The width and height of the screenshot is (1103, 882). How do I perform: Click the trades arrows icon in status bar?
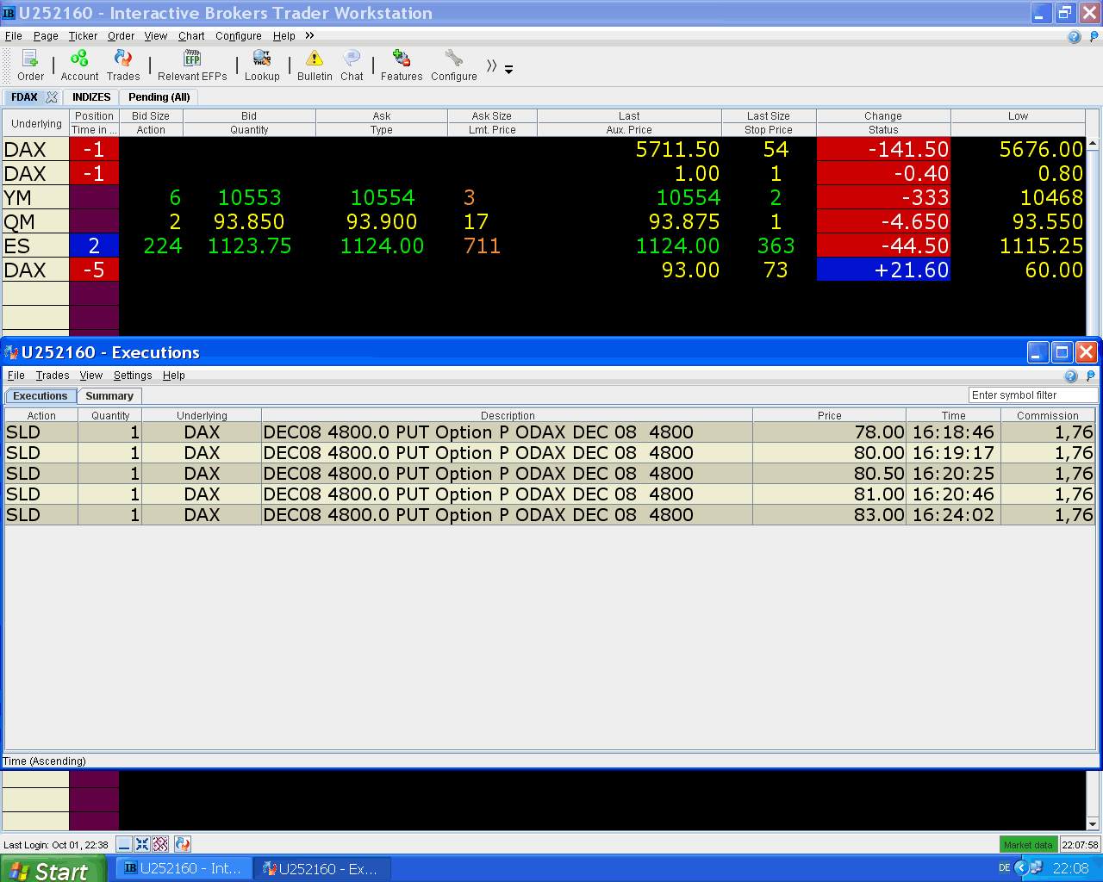pyautogui.click(x=182, y=844)
